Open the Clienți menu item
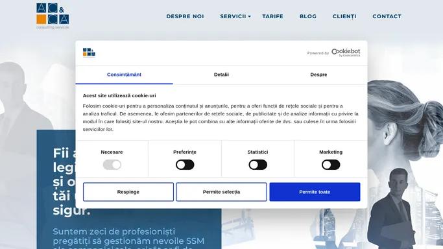The image size is (443, 249). (x=344, y=16)
